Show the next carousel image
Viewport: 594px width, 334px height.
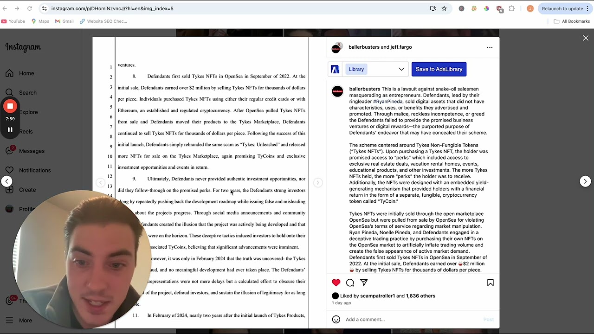tap(317, 183)
